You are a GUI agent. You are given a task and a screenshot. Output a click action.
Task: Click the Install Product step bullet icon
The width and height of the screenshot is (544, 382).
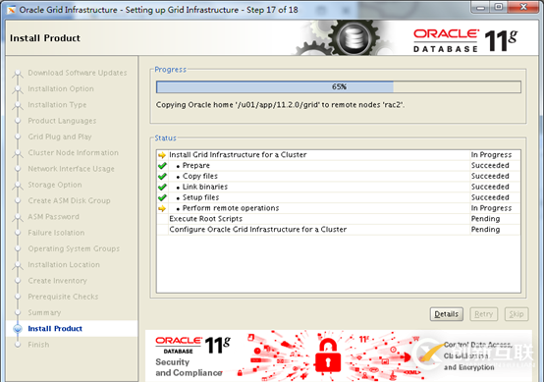pyautogui.click(x=18, y=329)
